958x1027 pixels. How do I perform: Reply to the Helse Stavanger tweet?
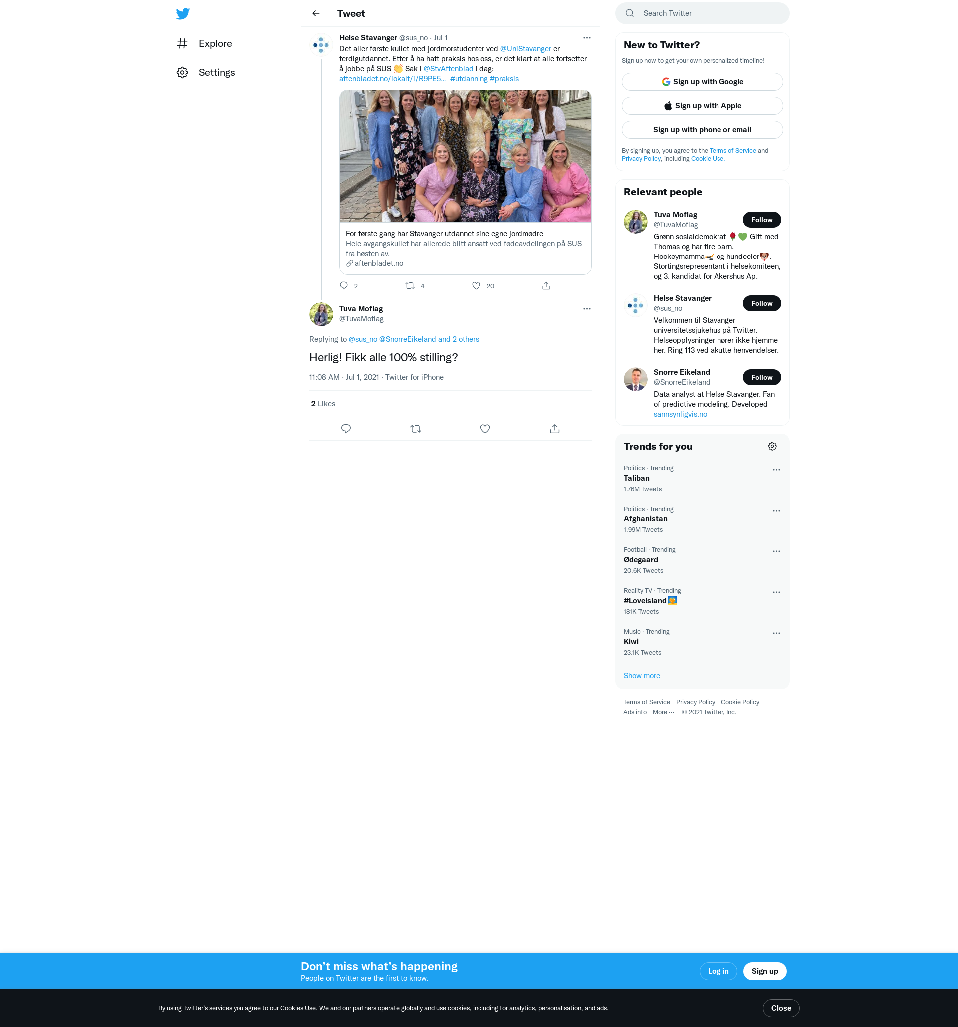[344, 285]
